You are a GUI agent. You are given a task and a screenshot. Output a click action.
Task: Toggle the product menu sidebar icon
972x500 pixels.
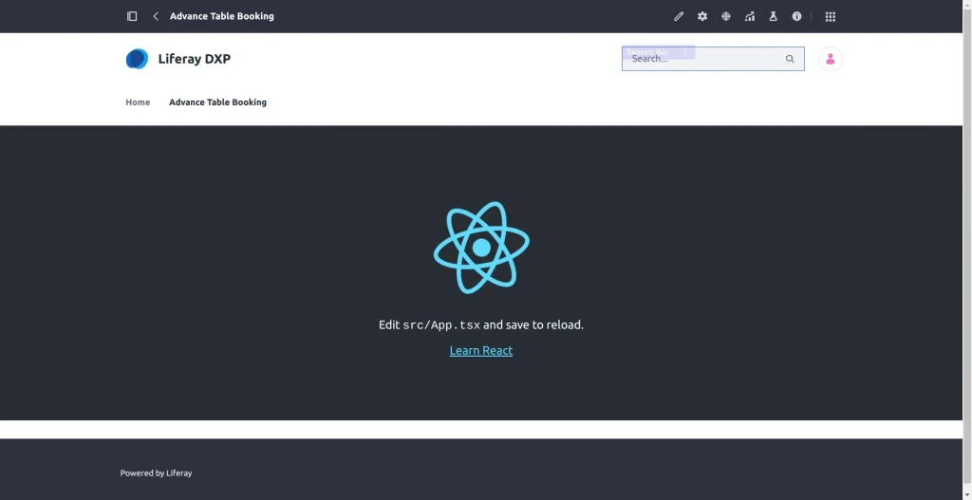(x=132, y=16)
